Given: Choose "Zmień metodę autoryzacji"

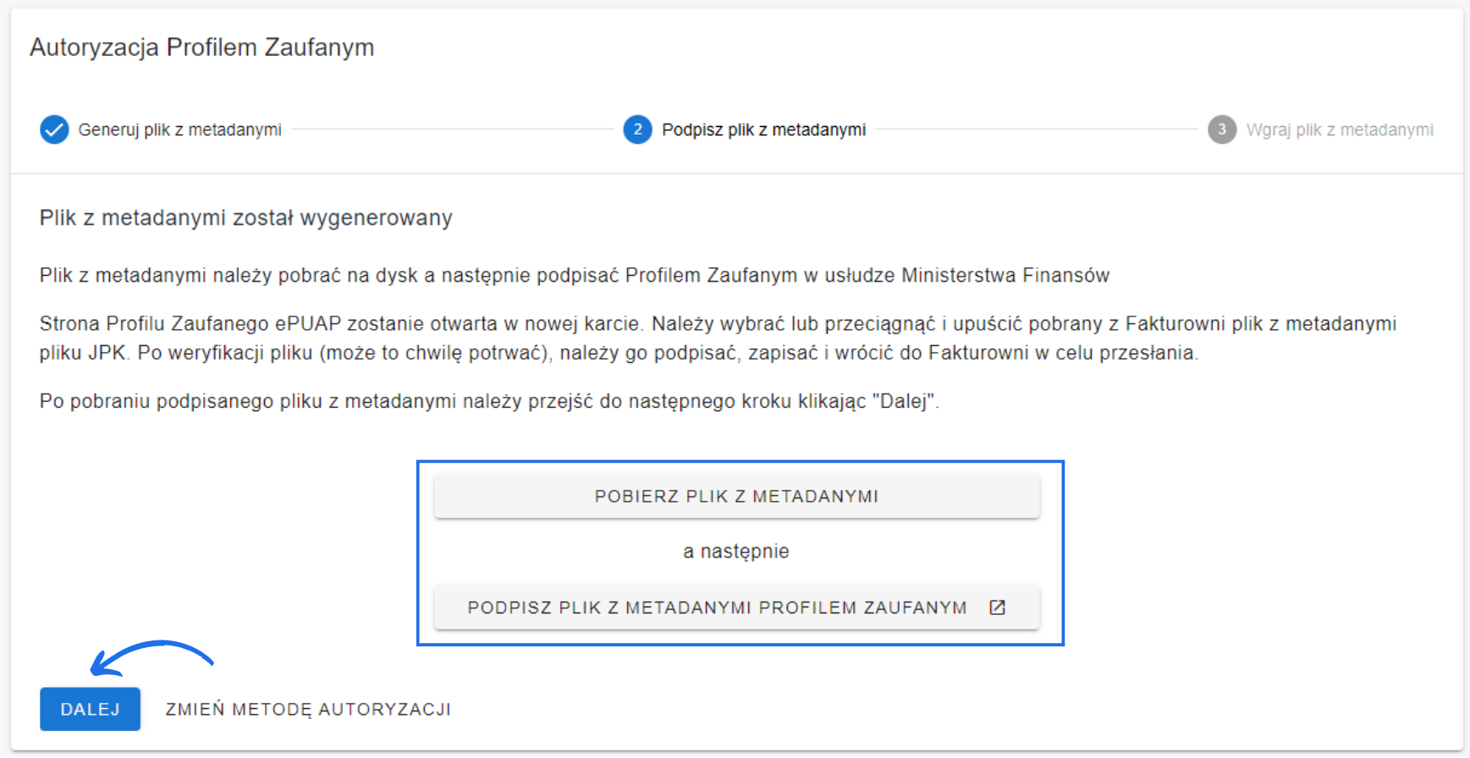Looking at the screenshot, I should pos(308,709).
